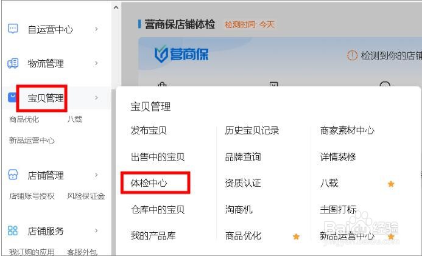The height and width of the screenshot is (256, 422).
Task: Expand the 自运营中心 chevron
Action: pos(96,29)
